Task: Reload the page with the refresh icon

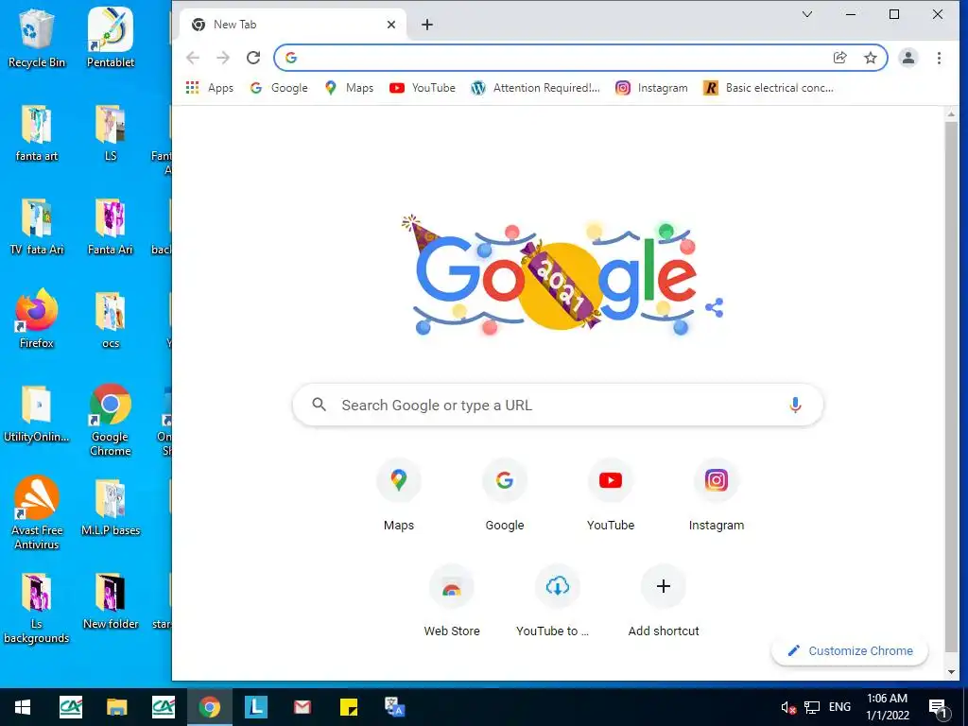Action: pos(253,58)
